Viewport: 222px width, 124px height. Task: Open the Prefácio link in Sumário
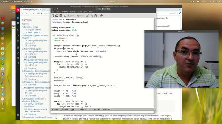pos(25,24)
